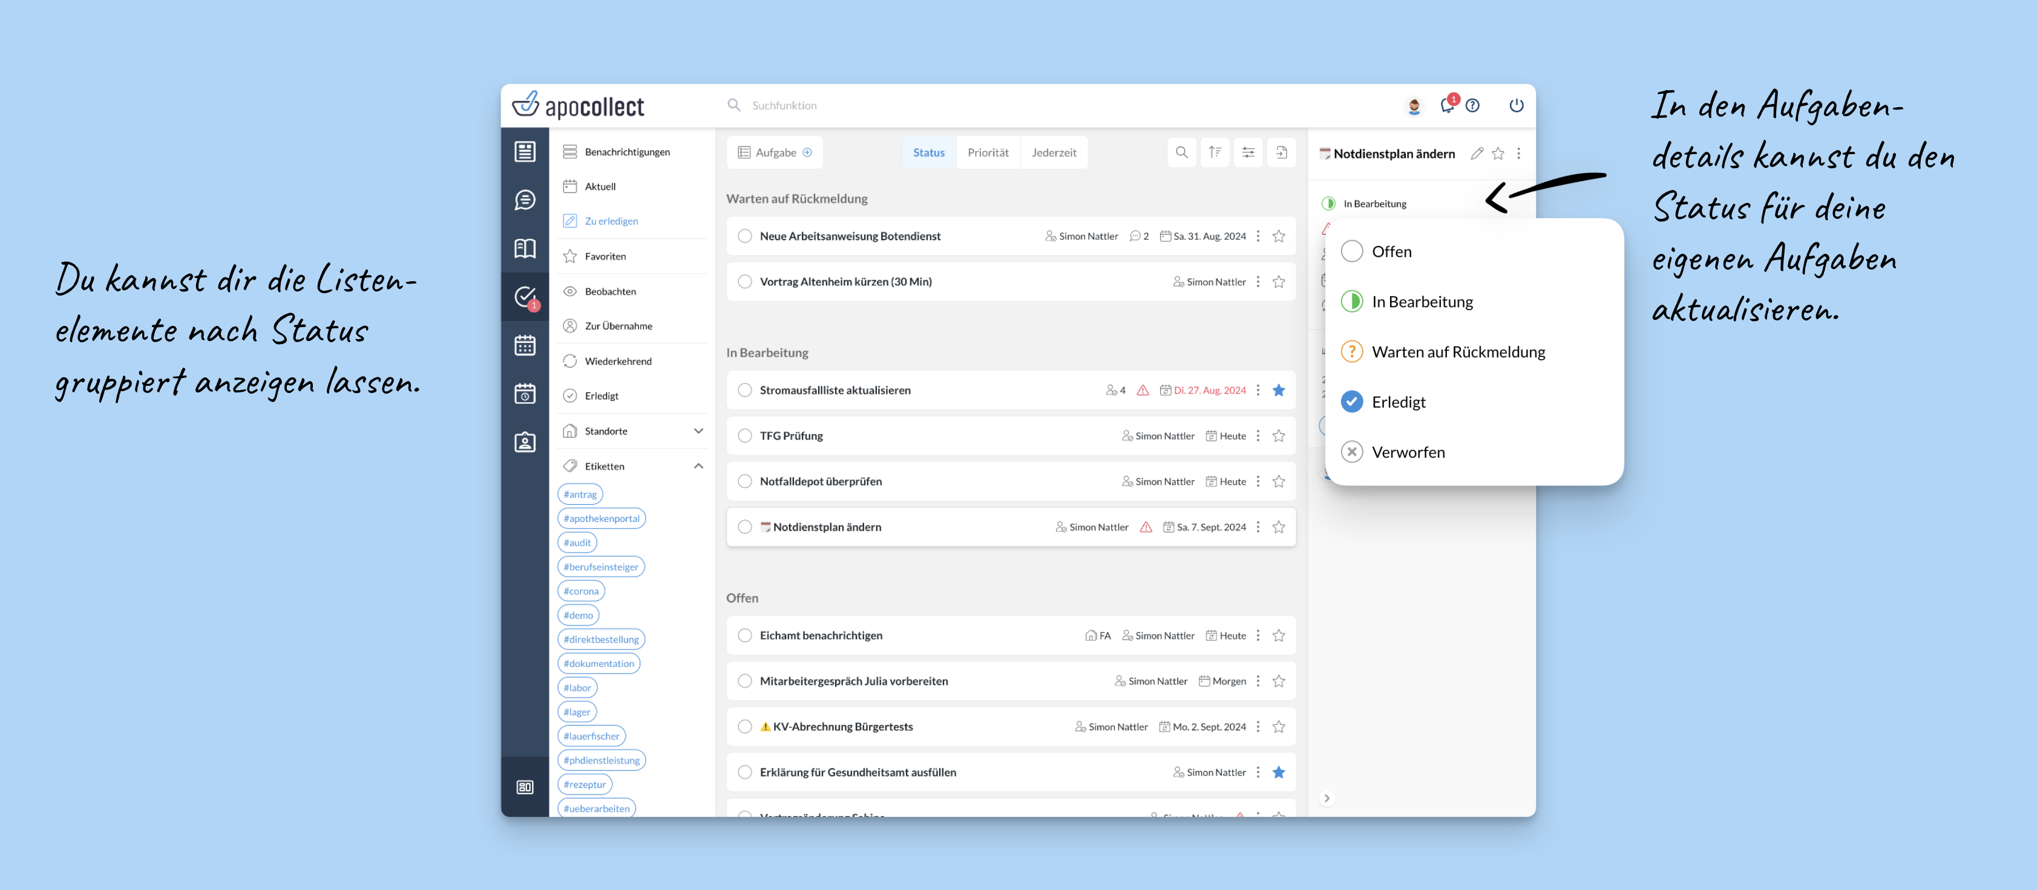Open filter settings sliders icon

point(1248,152)
